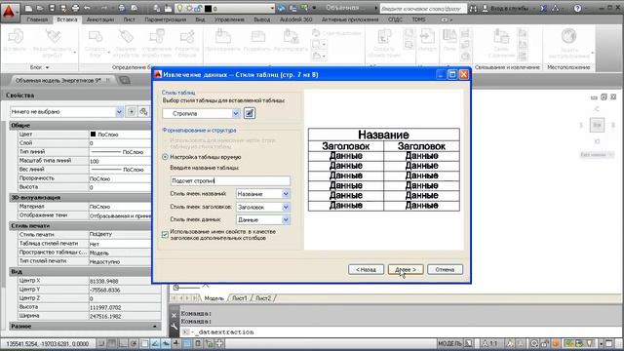Viewport: 624px width, 351px height.
Task: Open table style editor icon next to Стропила
Action: (250, 113)
